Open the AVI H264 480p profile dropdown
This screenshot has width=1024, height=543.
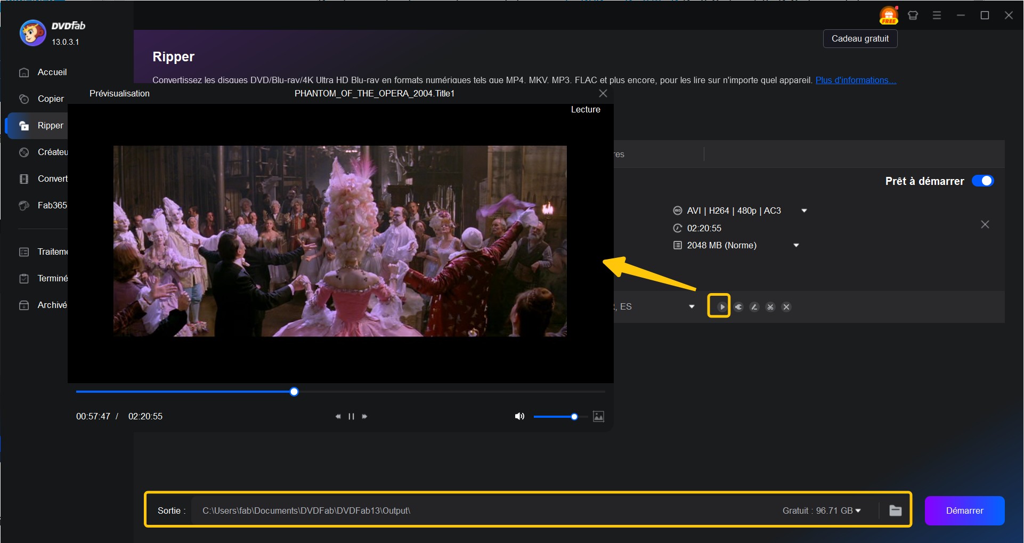[804, 210]
